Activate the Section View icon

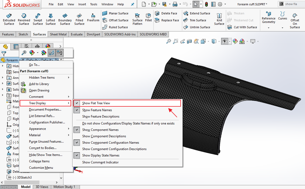tap(189, 41)
